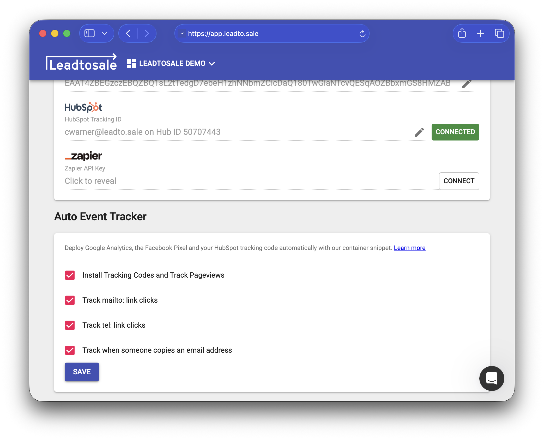Click the Zapier logo
The image size is (544, 440).
click(x=83, y=156)
